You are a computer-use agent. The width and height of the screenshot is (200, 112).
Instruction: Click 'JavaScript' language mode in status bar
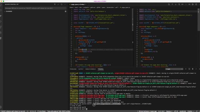(182, 111)
